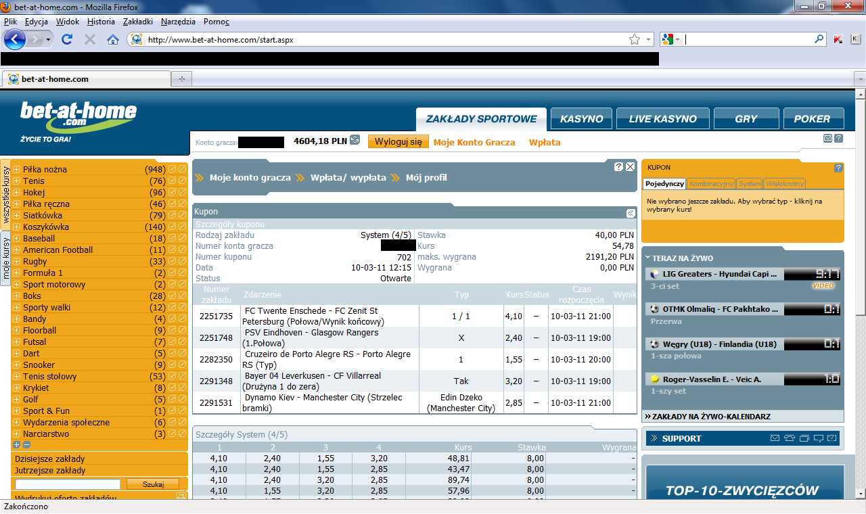Open a new Firefox tab with plus button

coord(181,79)
